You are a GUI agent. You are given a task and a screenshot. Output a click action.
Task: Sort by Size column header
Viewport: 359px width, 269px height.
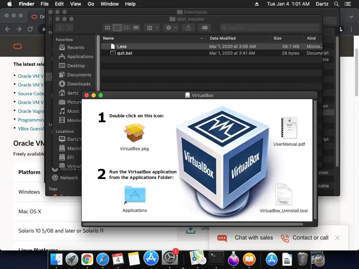(287, 38)
